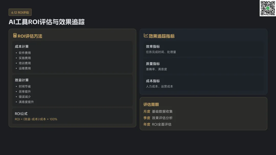The image size is (276, 155).
Task: Click the QR code in top corner
Action: tap(268, 8)
